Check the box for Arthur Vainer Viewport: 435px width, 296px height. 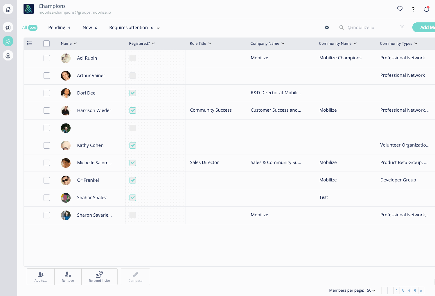(47, 76)
